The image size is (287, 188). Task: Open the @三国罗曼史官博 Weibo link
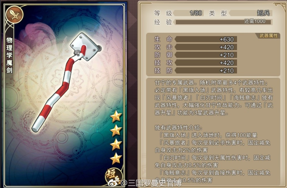(151, 183)
